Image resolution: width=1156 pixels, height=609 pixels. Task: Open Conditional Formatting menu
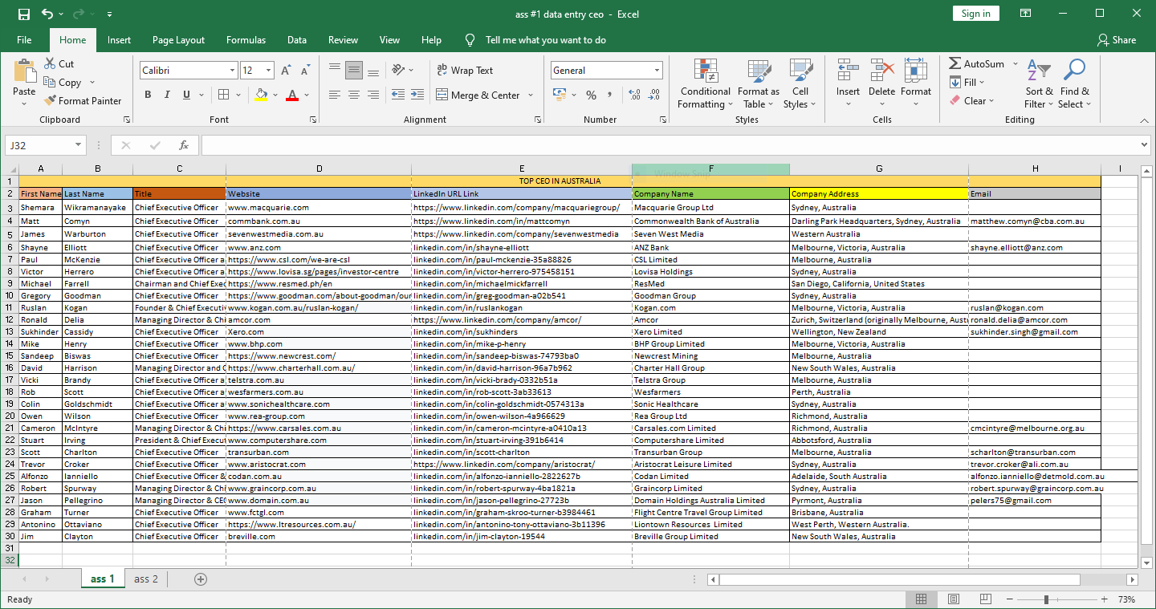(x=706, y=84)
